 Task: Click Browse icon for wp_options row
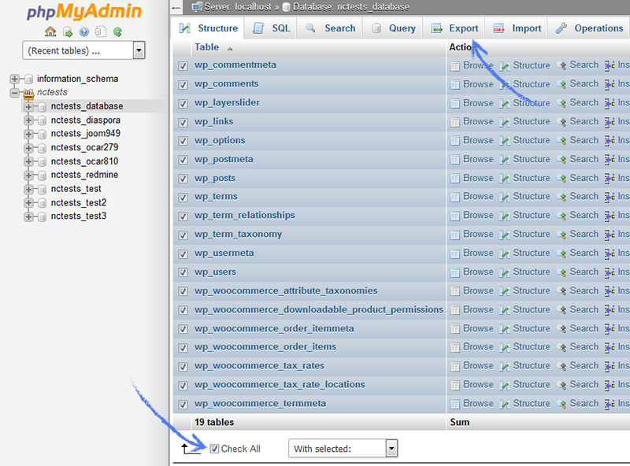[x=455, y=141]
